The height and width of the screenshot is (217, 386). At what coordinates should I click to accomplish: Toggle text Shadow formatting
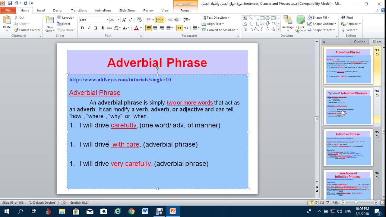click(x=103, y=28)
